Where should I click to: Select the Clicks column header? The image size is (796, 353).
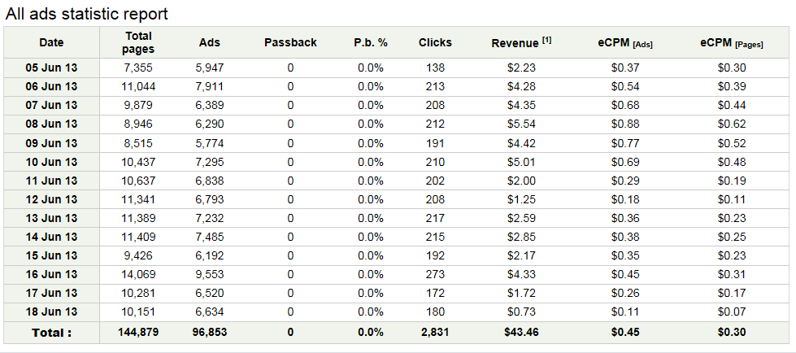(x=435, y=42)
